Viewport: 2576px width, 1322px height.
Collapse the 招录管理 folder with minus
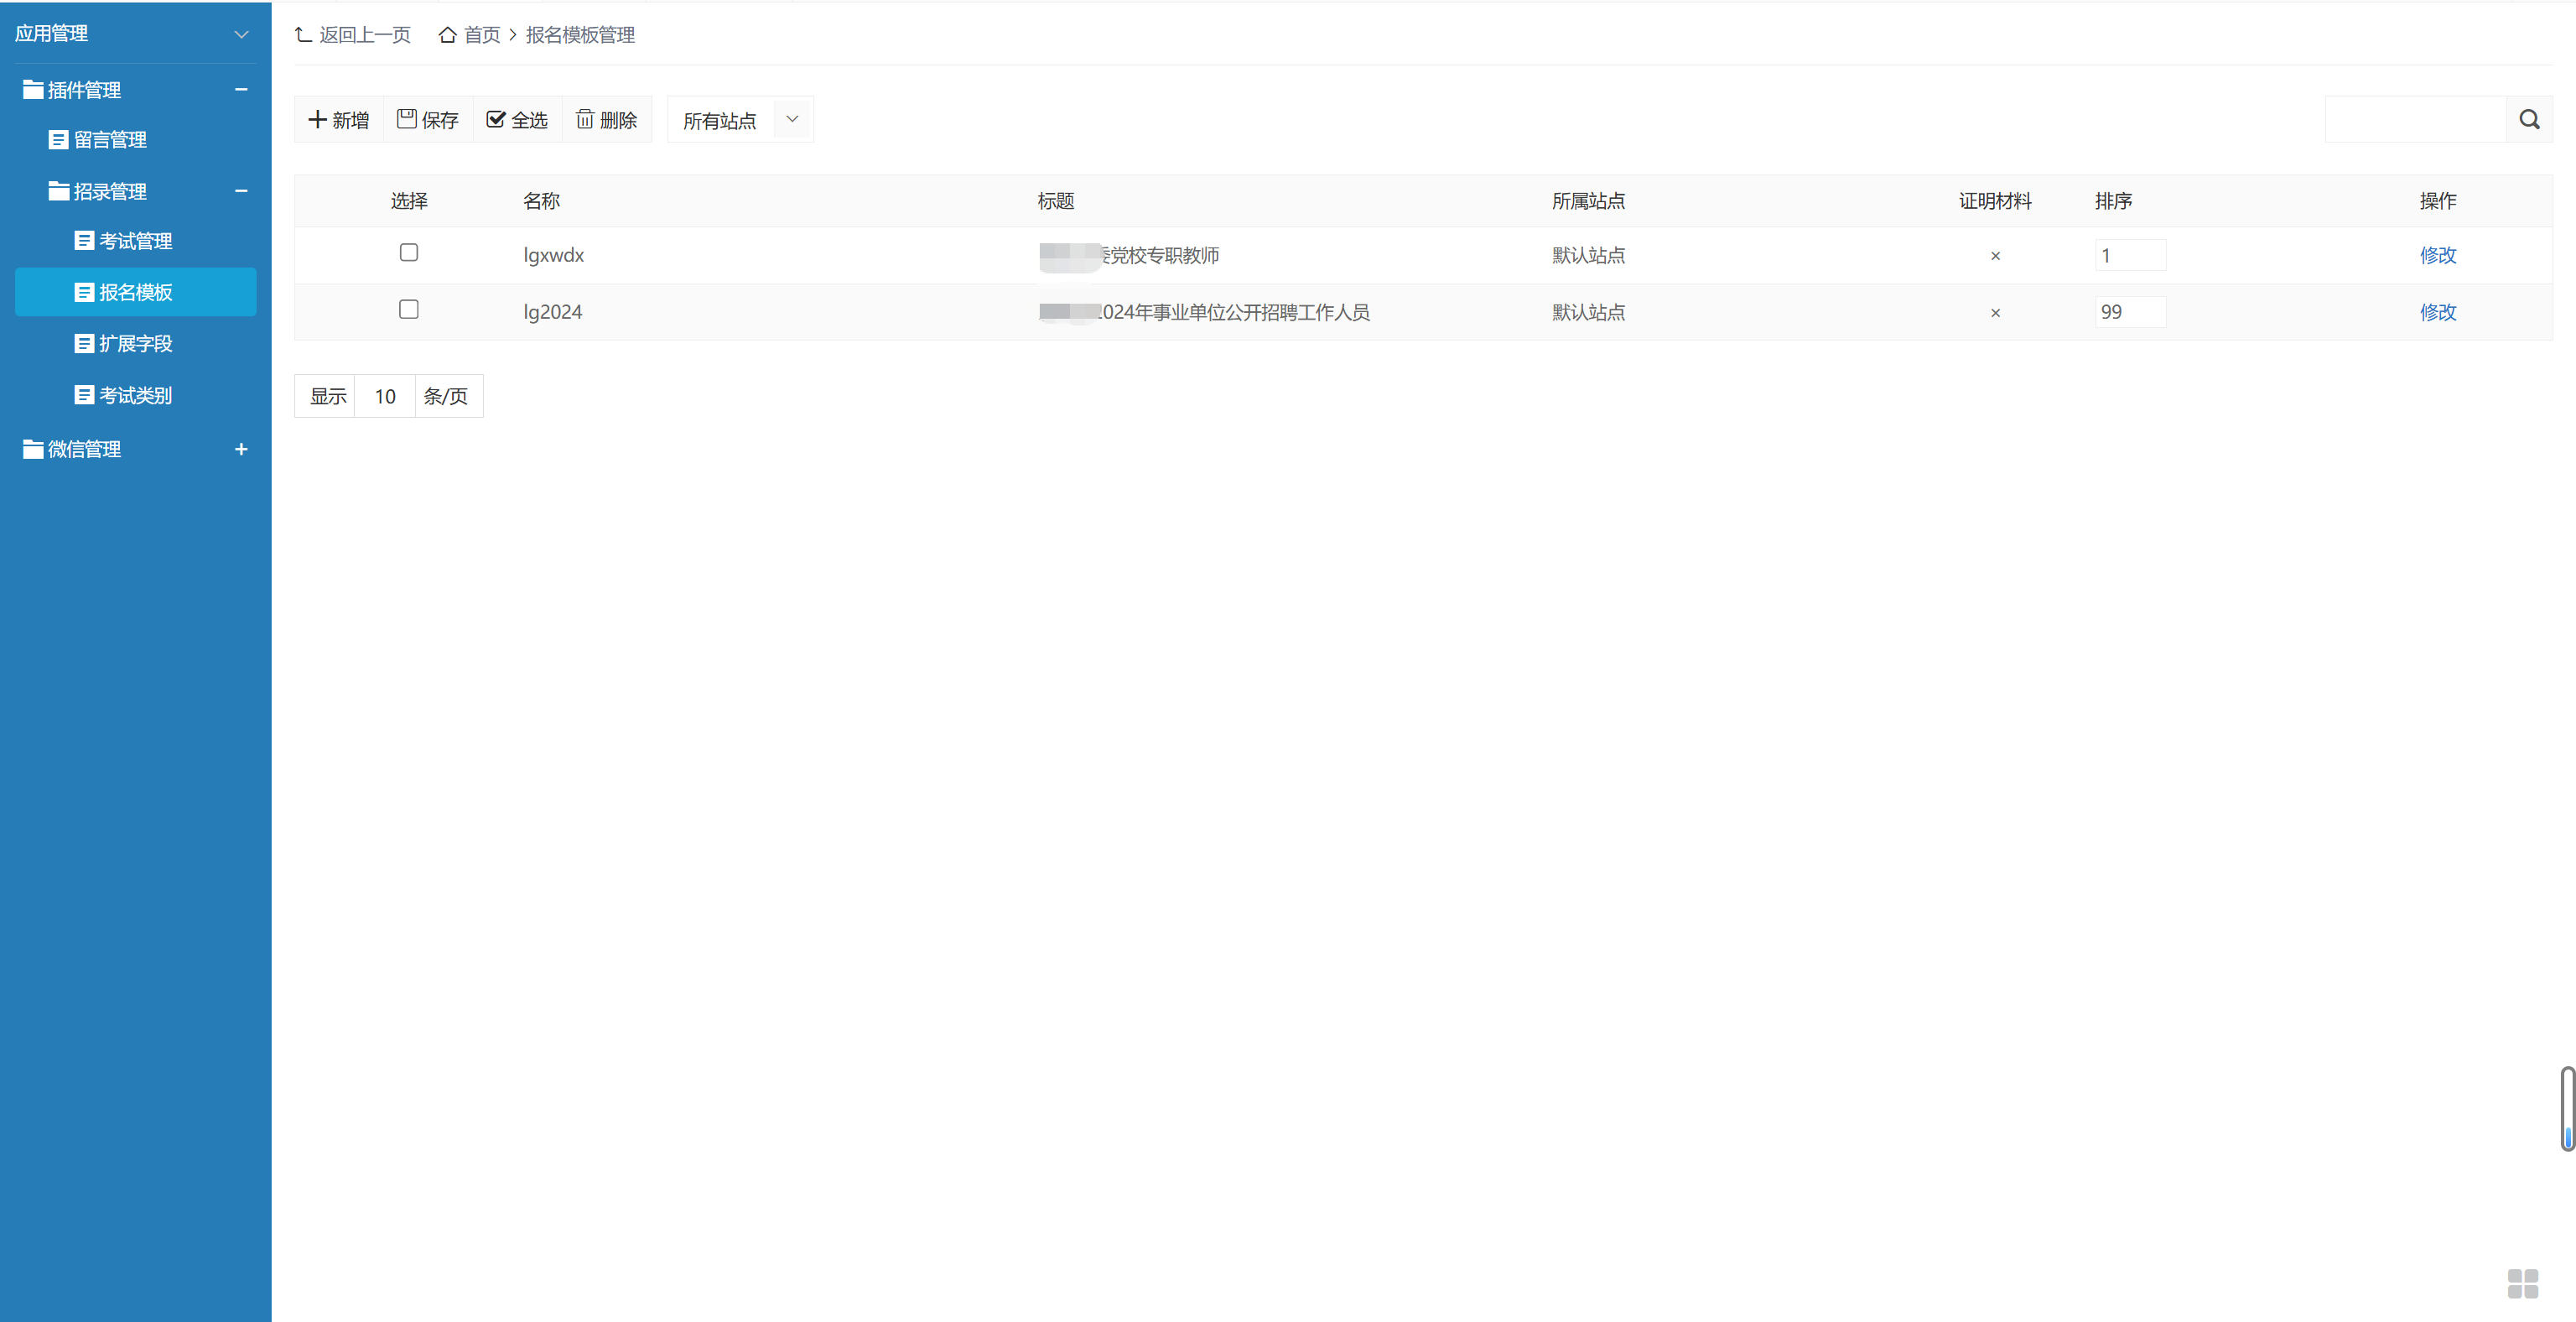241,191
